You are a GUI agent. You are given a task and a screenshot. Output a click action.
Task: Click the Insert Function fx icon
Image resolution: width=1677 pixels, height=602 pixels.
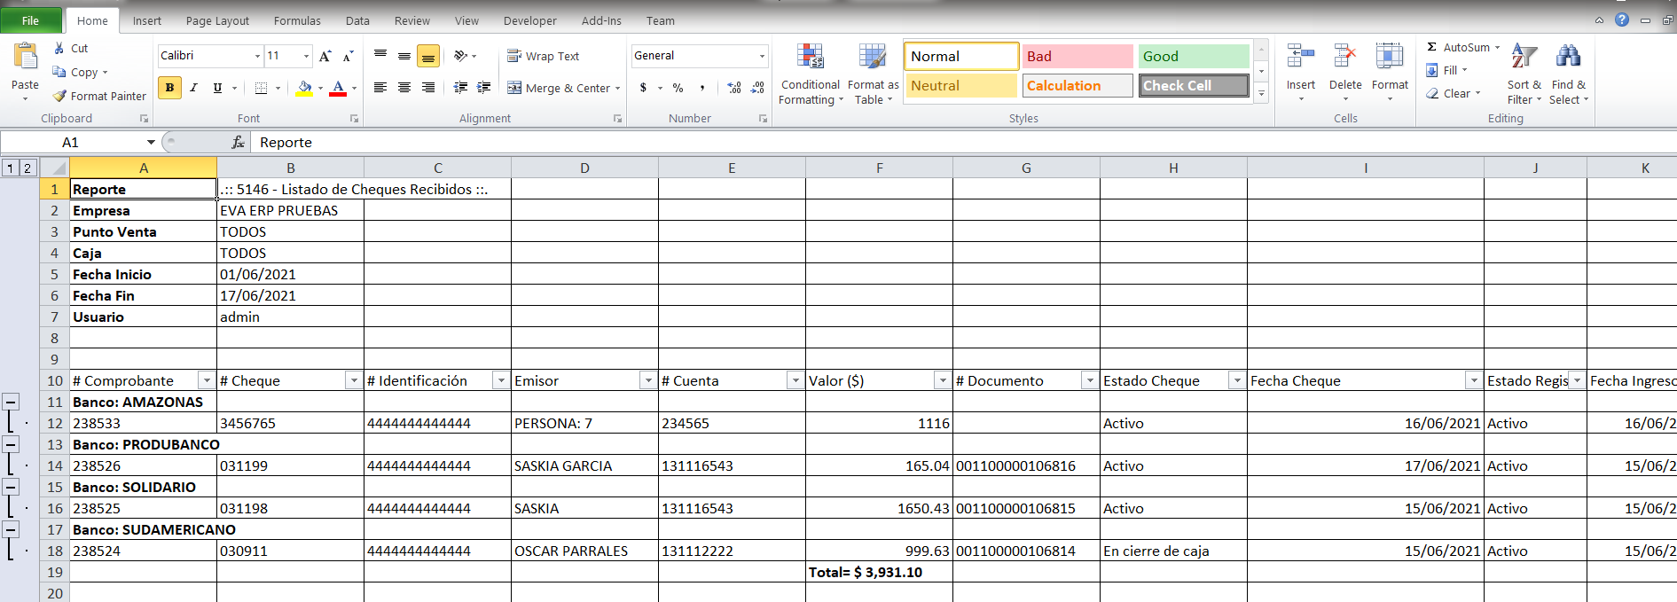238,142
